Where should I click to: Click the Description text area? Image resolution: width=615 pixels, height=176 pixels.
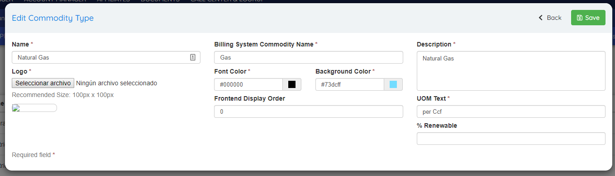pyautogui.click(x=511, y=71)
